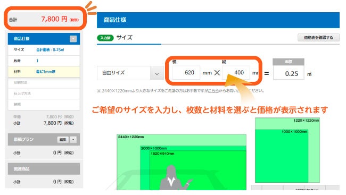346x195 pixels.
Task: Expand the 原稿プラン panel arrow
Action: tap(73, 139)
